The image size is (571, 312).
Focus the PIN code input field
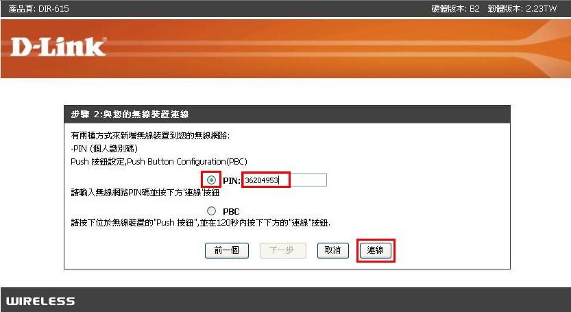point(284,180)
